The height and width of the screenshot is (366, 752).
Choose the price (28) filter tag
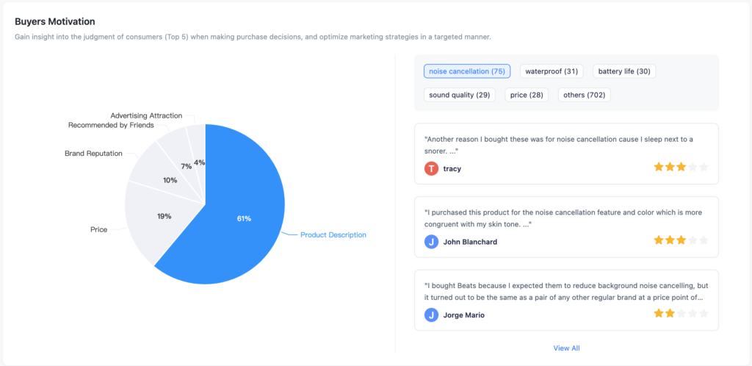[x=527, y=95]
